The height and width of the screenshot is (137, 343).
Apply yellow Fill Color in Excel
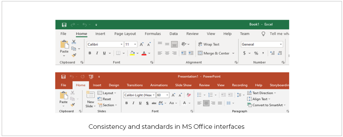[132, 53]
